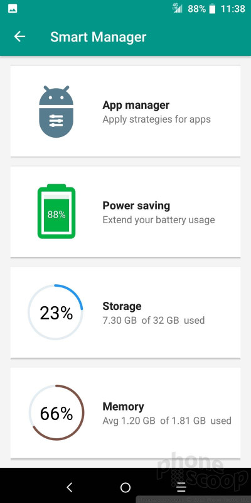Tap the green battery icon showing 88%
The height and width of the screenshot is (503, 251).
56,211
